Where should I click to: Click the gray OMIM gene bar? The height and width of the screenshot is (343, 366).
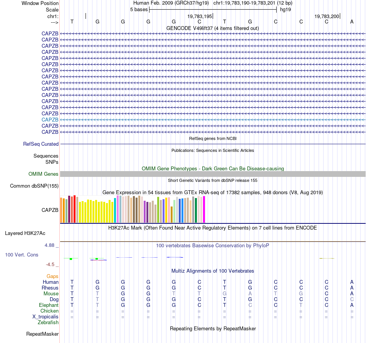click(213, 174)
